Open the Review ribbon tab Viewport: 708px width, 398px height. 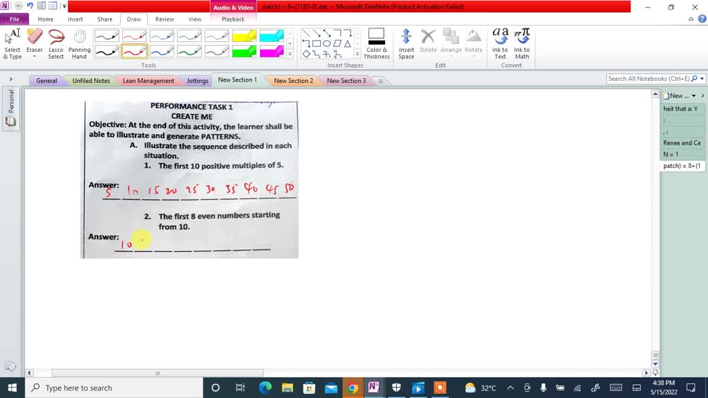click(x=165, y=19)
